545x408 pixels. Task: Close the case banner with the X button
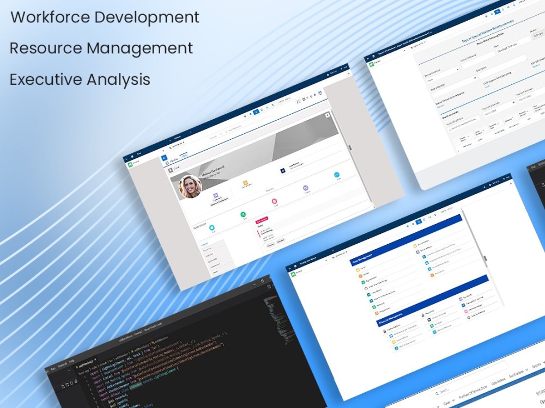(x=327, y=115)
